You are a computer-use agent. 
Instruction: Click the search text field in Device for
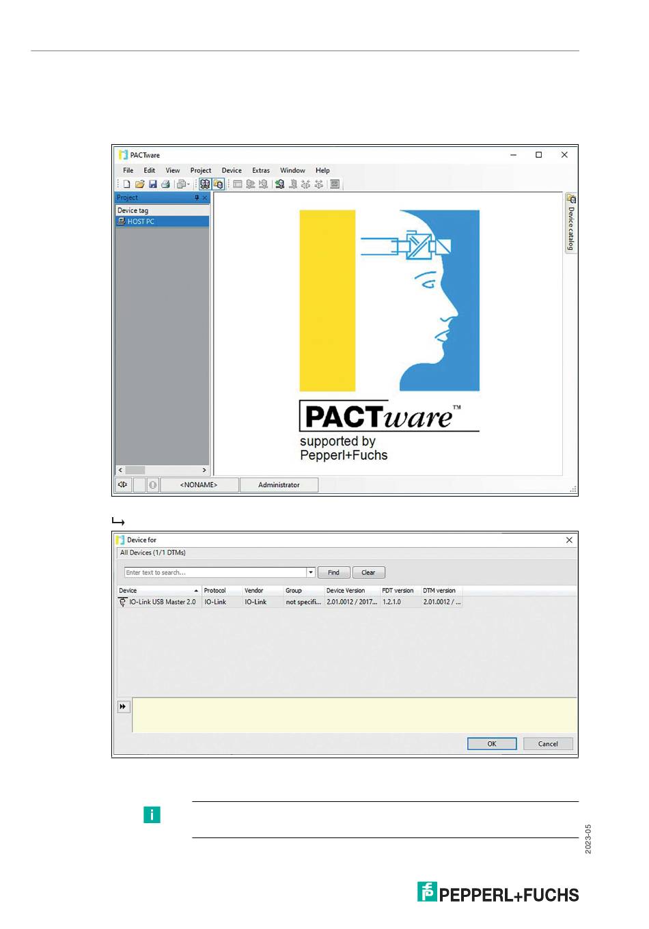(x=215, y=572)
